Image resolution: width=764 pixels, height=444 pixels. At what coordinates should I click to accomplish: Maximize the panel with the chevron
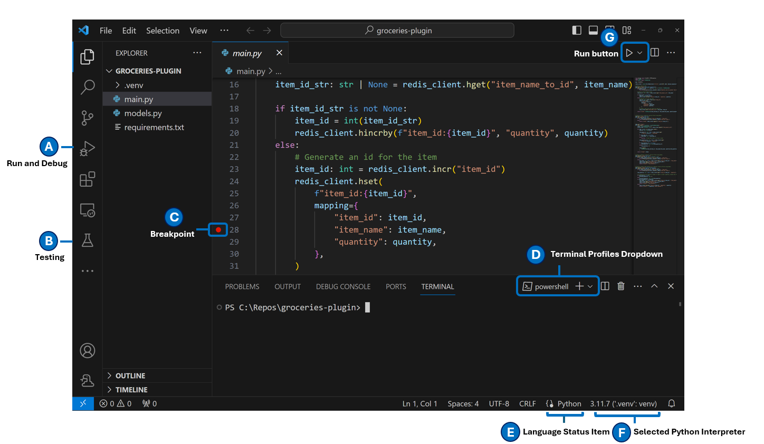coord(654,286)
